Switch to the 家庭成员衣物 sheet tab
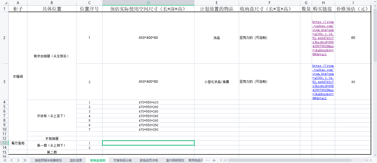 (x=149, y=160)
